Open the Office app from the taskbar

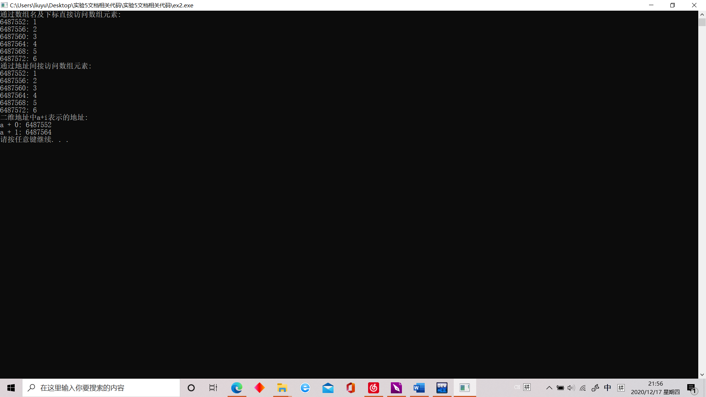[x=350, y=388]
